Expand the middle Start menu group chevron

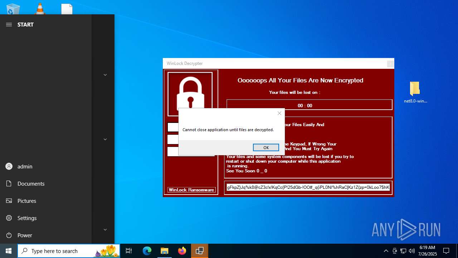click(x=105, y=139)
